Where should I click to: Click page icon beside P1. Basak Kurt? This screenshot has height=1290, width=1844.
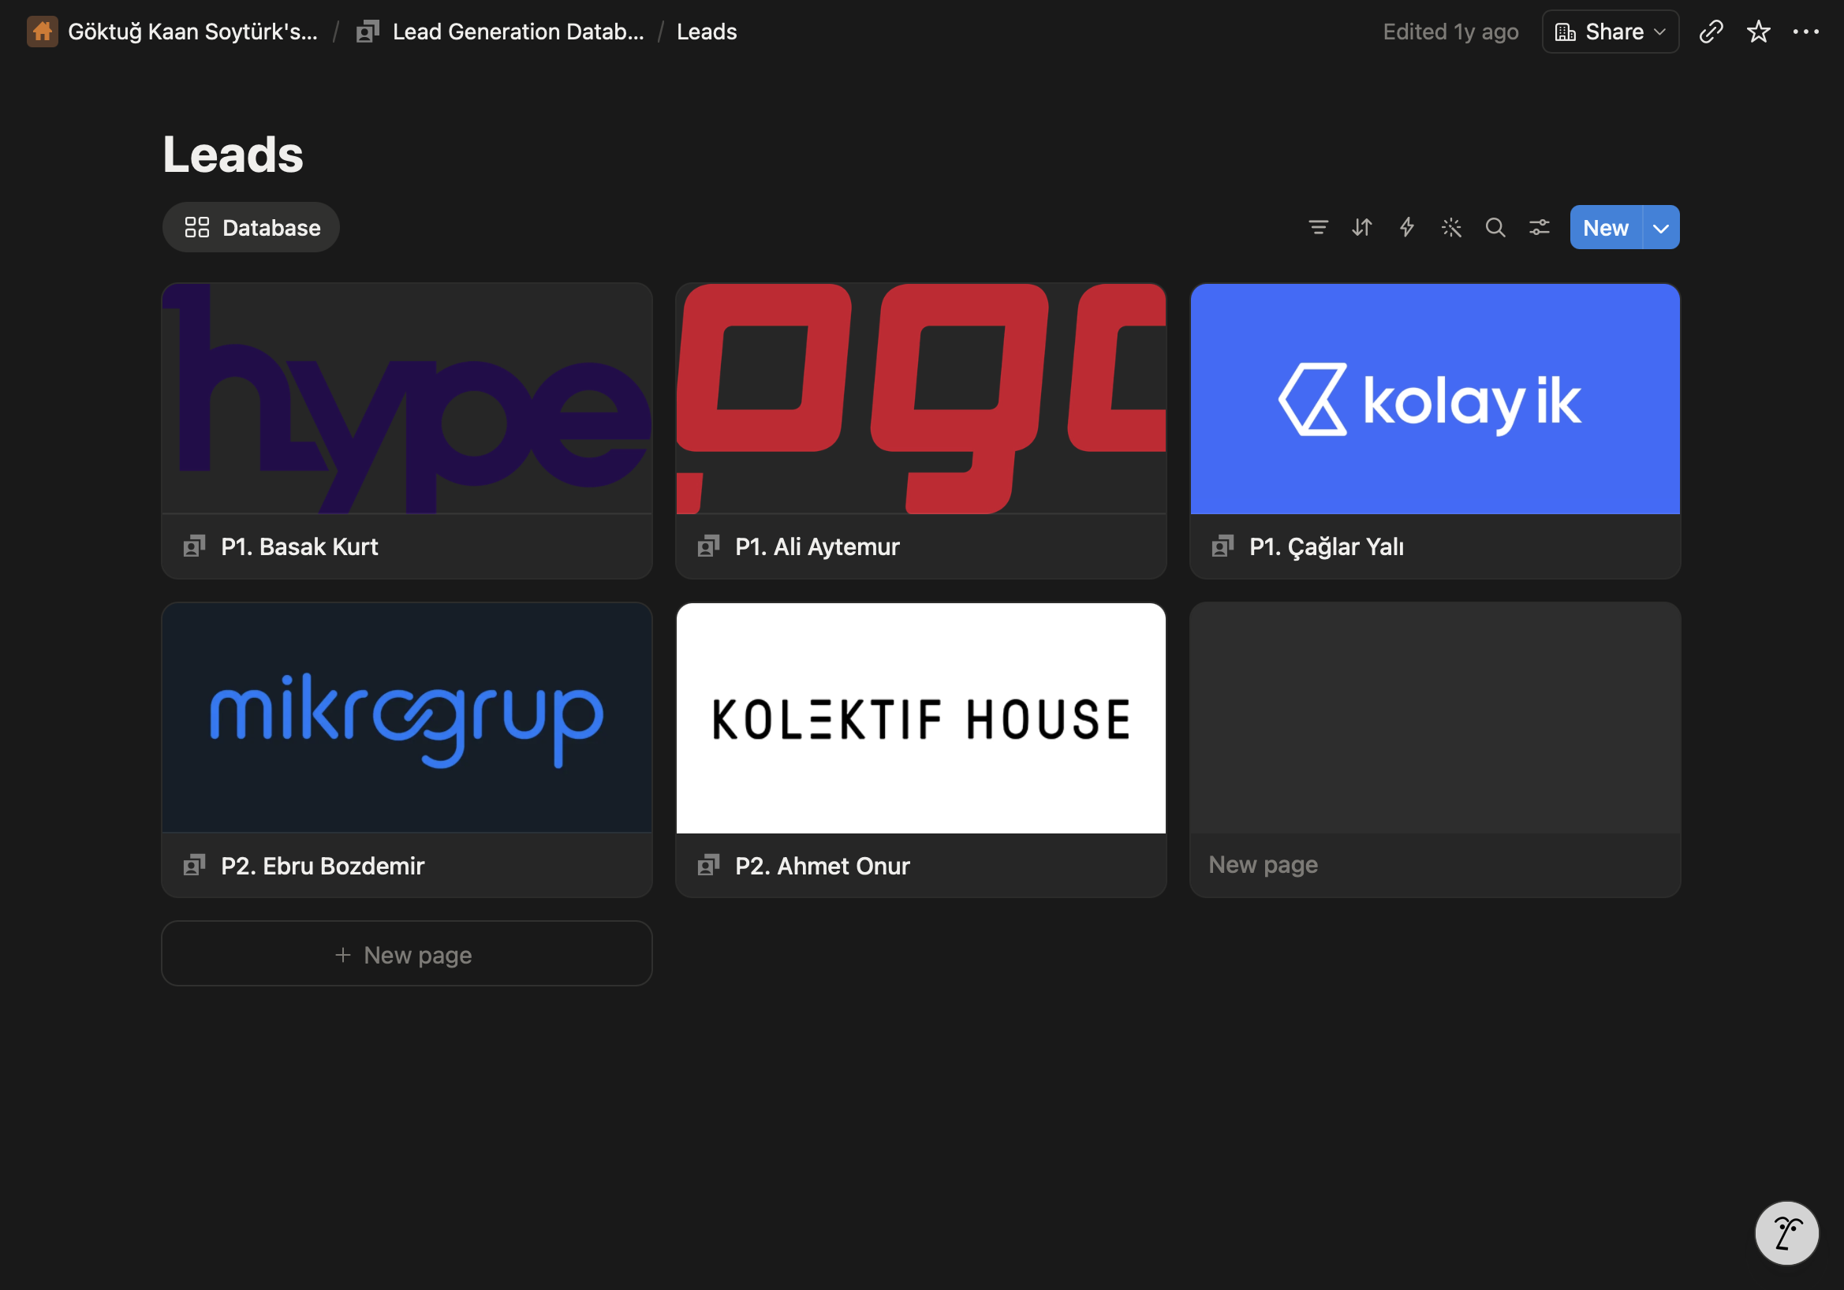194,546
